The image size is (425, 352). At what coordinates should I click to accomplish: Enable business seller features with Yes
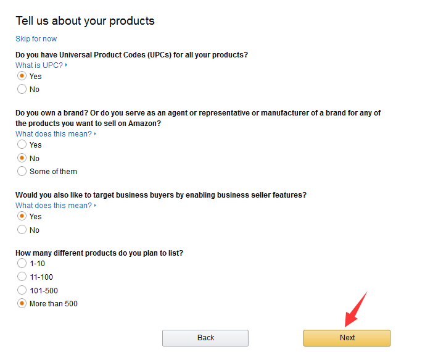point(22,216)
